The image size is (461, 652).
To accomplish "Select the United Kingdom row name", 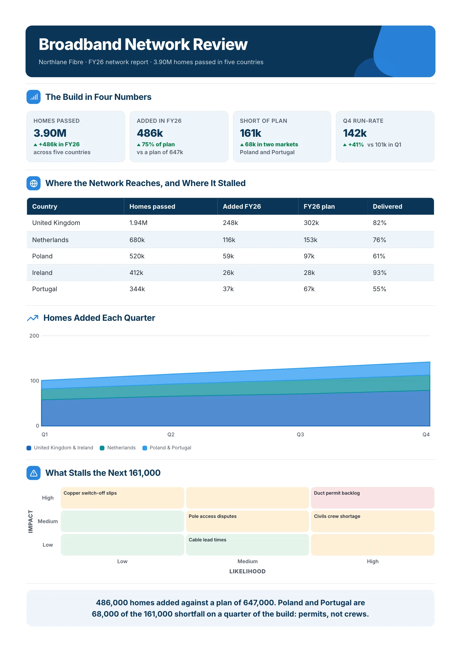I will click(x=56, y=223).
